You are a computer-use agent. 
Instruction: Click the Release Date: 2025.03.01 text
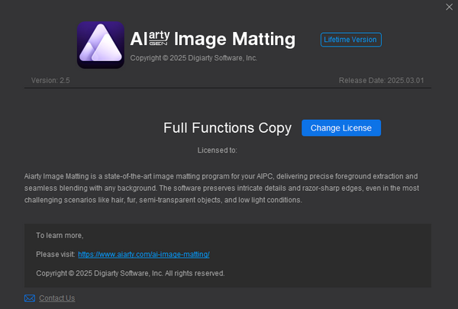[x=382, y=81]
